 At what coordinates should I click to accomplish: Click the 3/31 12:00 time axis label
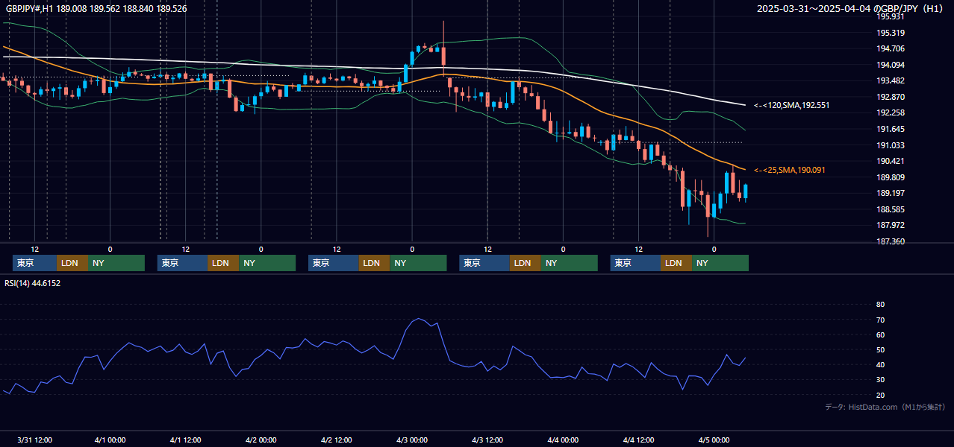tap(34, 440)
